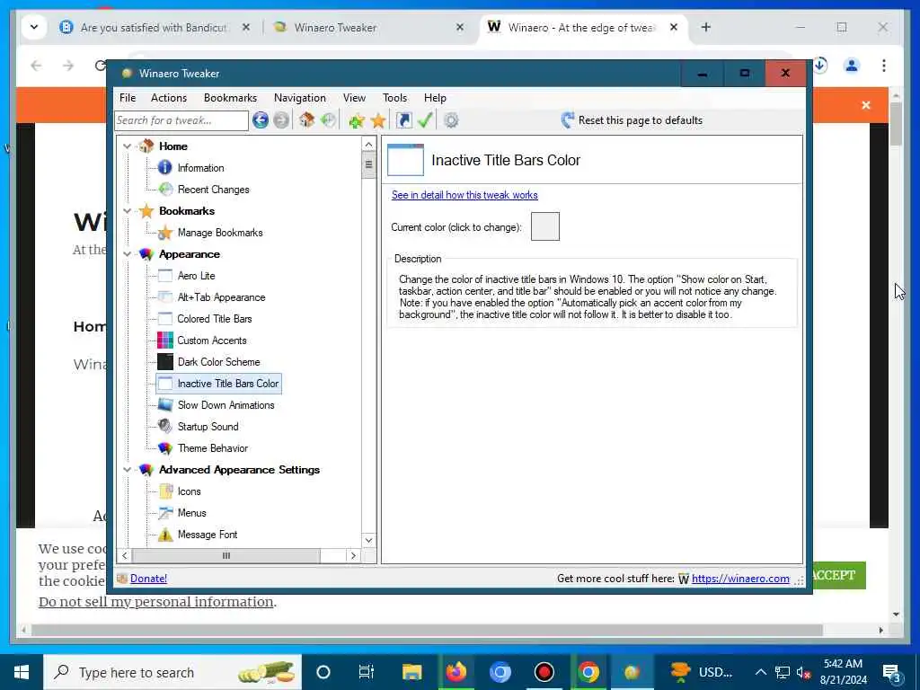Click the Dark Color Scheme black icon

(x=165, y=362)
